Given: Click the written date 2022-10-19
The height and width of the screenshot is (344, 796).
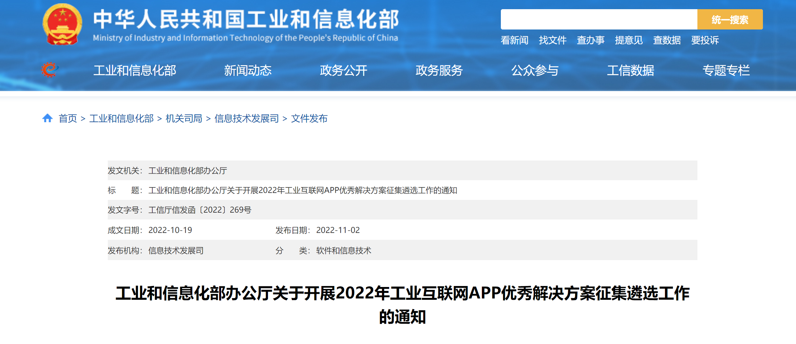Looking at the screenshot, I should [x=170, y=230].
